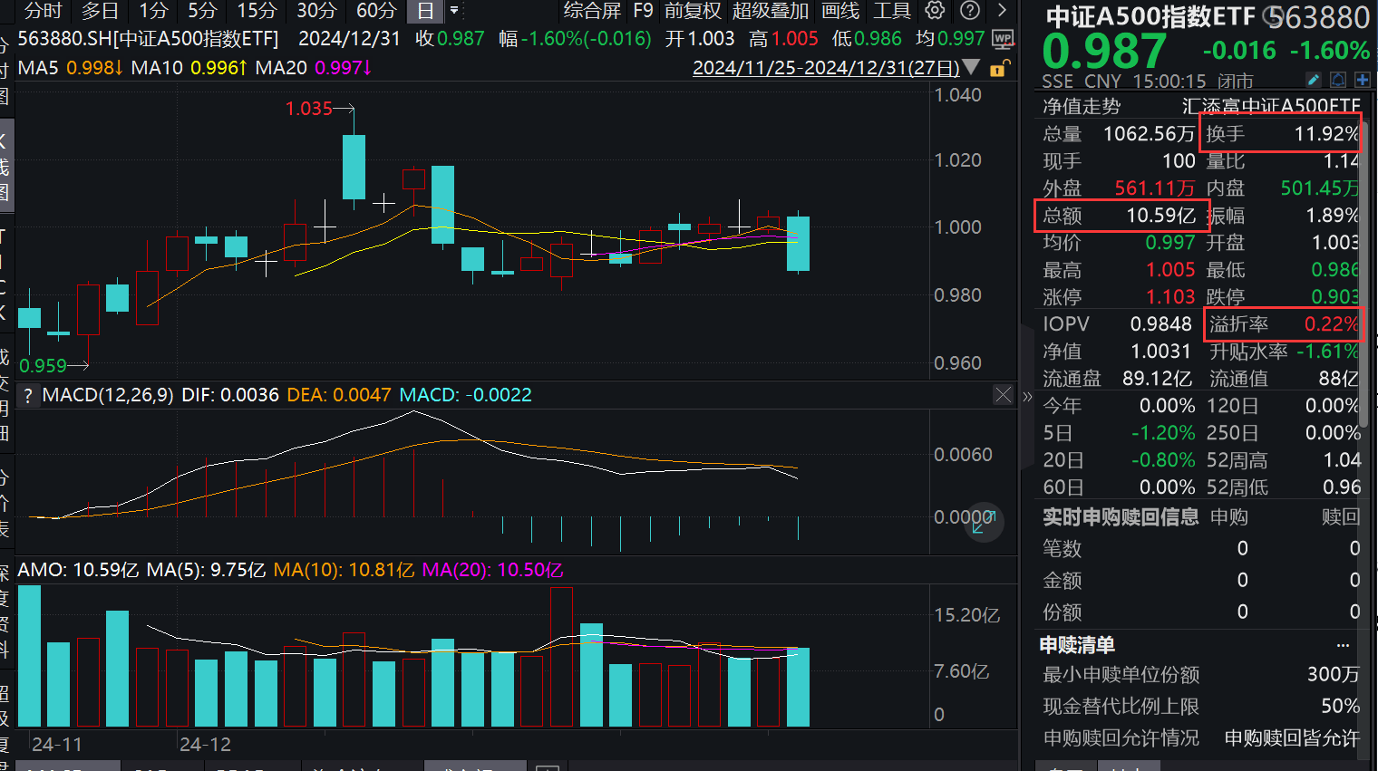Add stock to watchlist with the plus icon
Image resolution: width=1378 pixels, height=771 pixels.
[1363, 81]
